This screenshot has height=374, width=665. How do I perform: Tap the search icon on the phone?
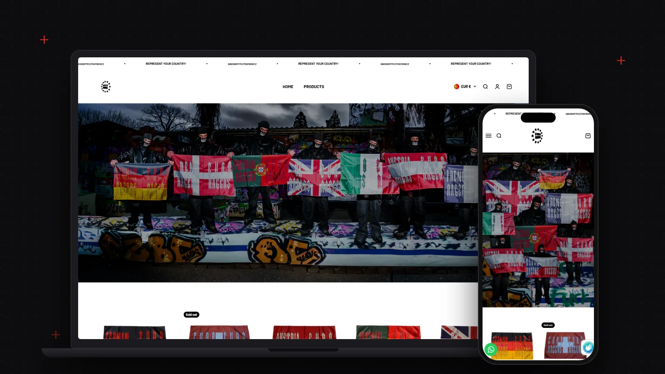[x=499, y=136]
